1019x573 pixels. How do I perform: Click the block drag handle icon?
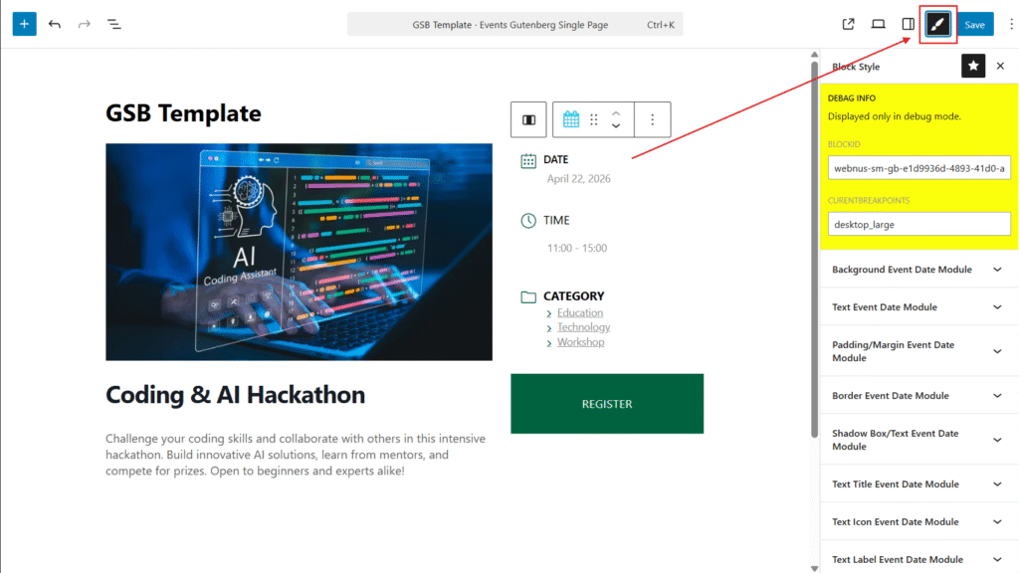[x=594, y=119]
